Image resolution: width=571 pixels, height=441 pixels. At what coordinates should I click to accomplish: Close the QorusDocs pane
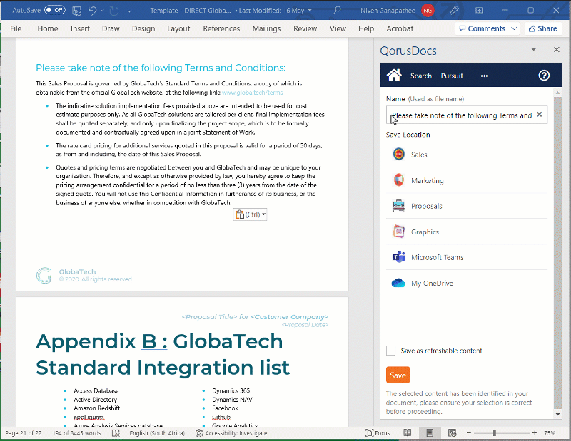point(557,49)
